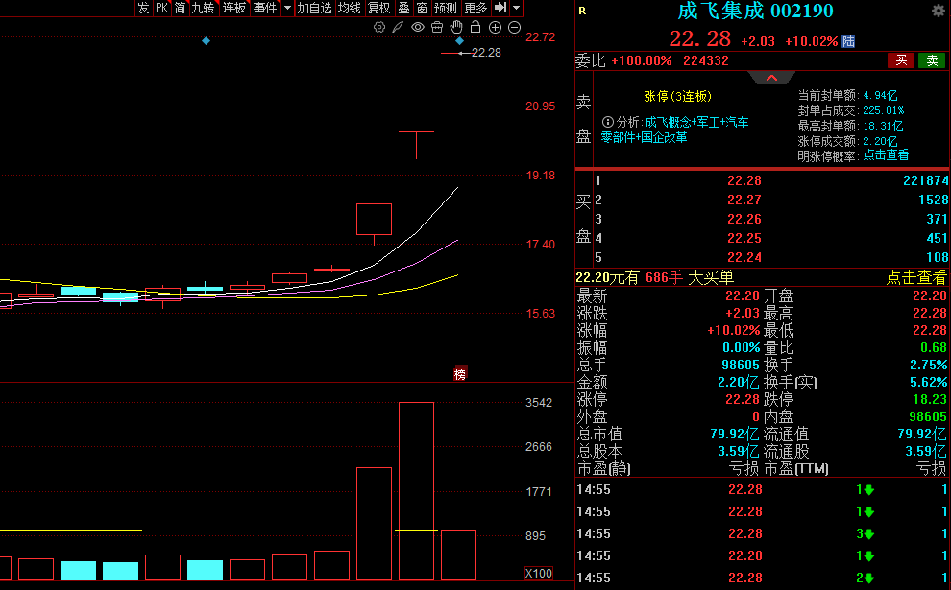Click 总市值 value 79.92亿
The height and width of the screenshot is (590, 951).
coord(734,435)
